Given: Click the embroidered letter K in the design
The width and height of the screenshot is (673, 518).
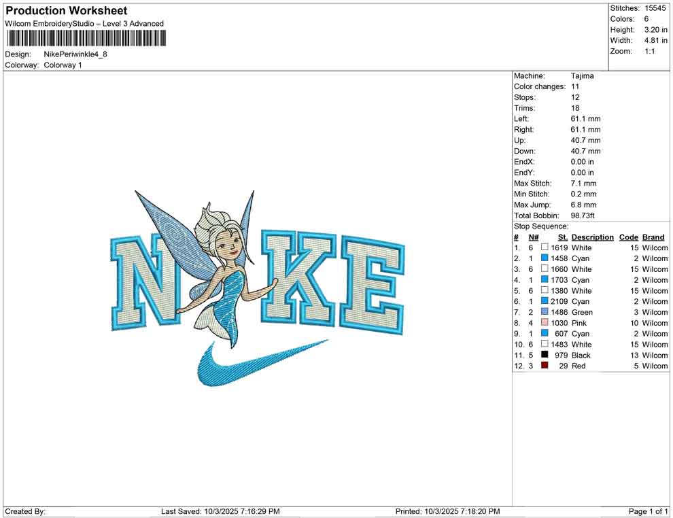Looking at the screenshot, I should 299,277.
